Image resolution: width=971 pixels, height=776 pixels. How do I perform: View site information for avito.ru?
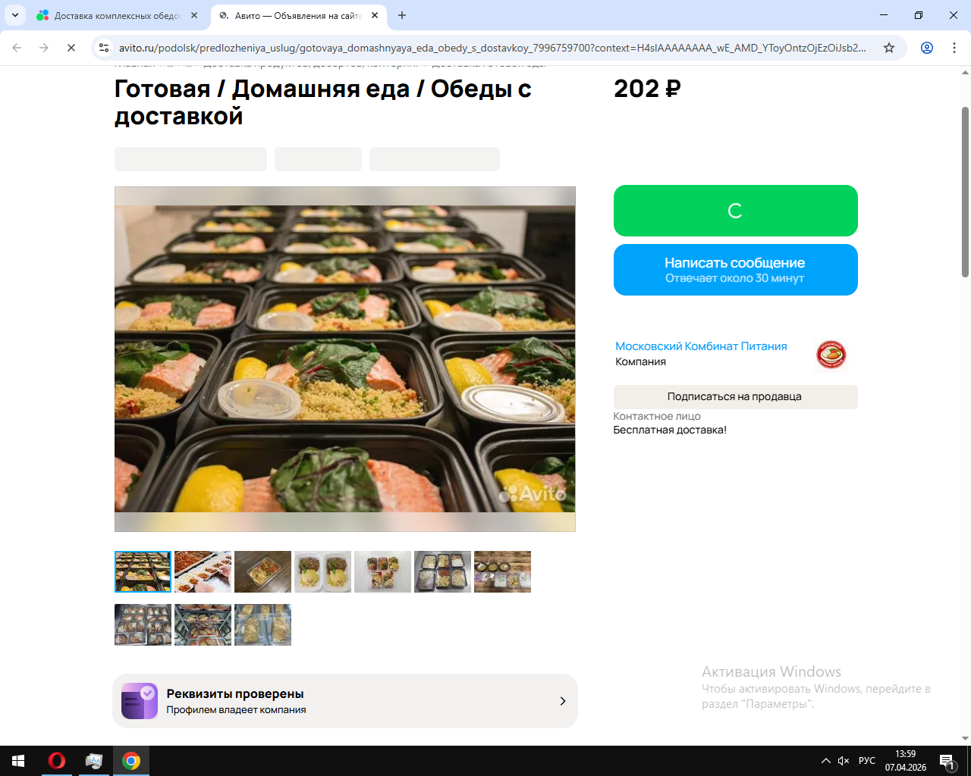[x=104, y=48]
